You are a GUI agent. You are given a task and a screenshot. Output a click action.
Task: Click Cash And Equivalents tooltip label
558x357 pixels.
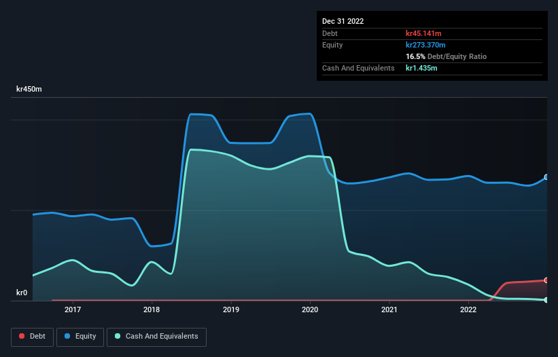point(358,68)
